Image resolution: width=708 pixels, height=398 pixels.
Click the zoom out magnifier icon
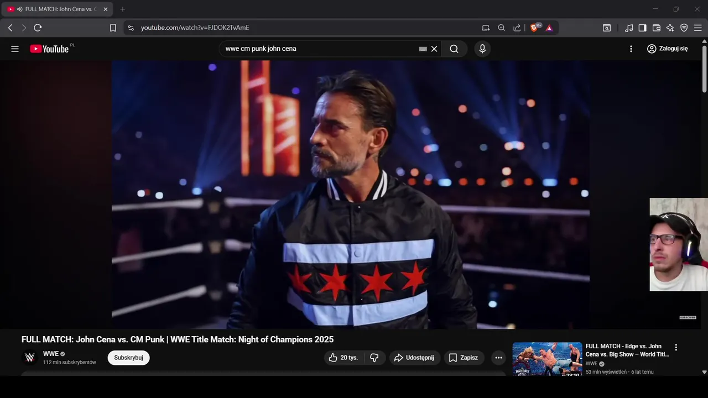501,28
